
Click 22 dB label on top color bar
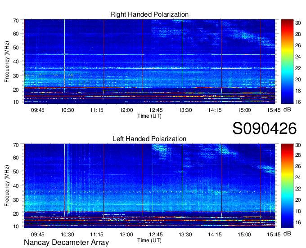pos(298,68)
